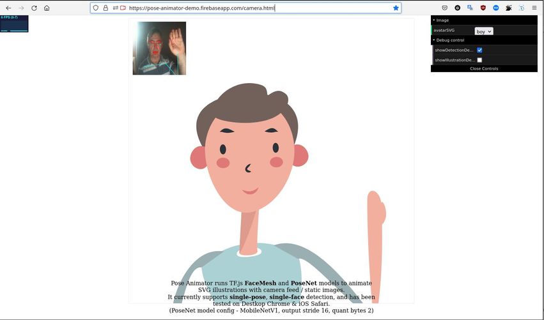This screenshot has width=544, height=320.
Task: Click the webcam preview thumbnail
Action: click(159, 48)
